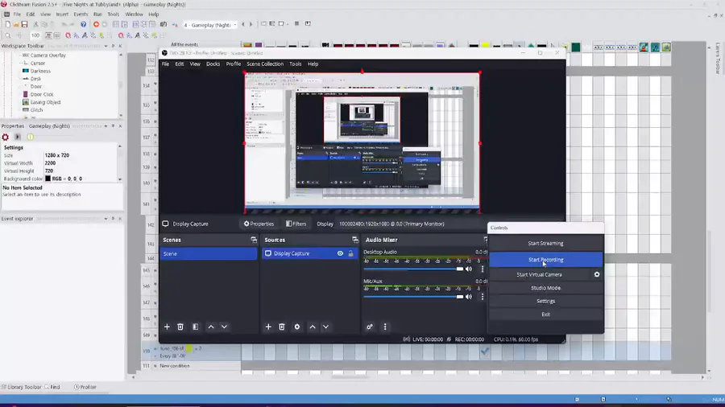The width and height of the screenshot is (725, 407).
Task: Move scene down with arrow in Scenes panel
Action: 224,327
